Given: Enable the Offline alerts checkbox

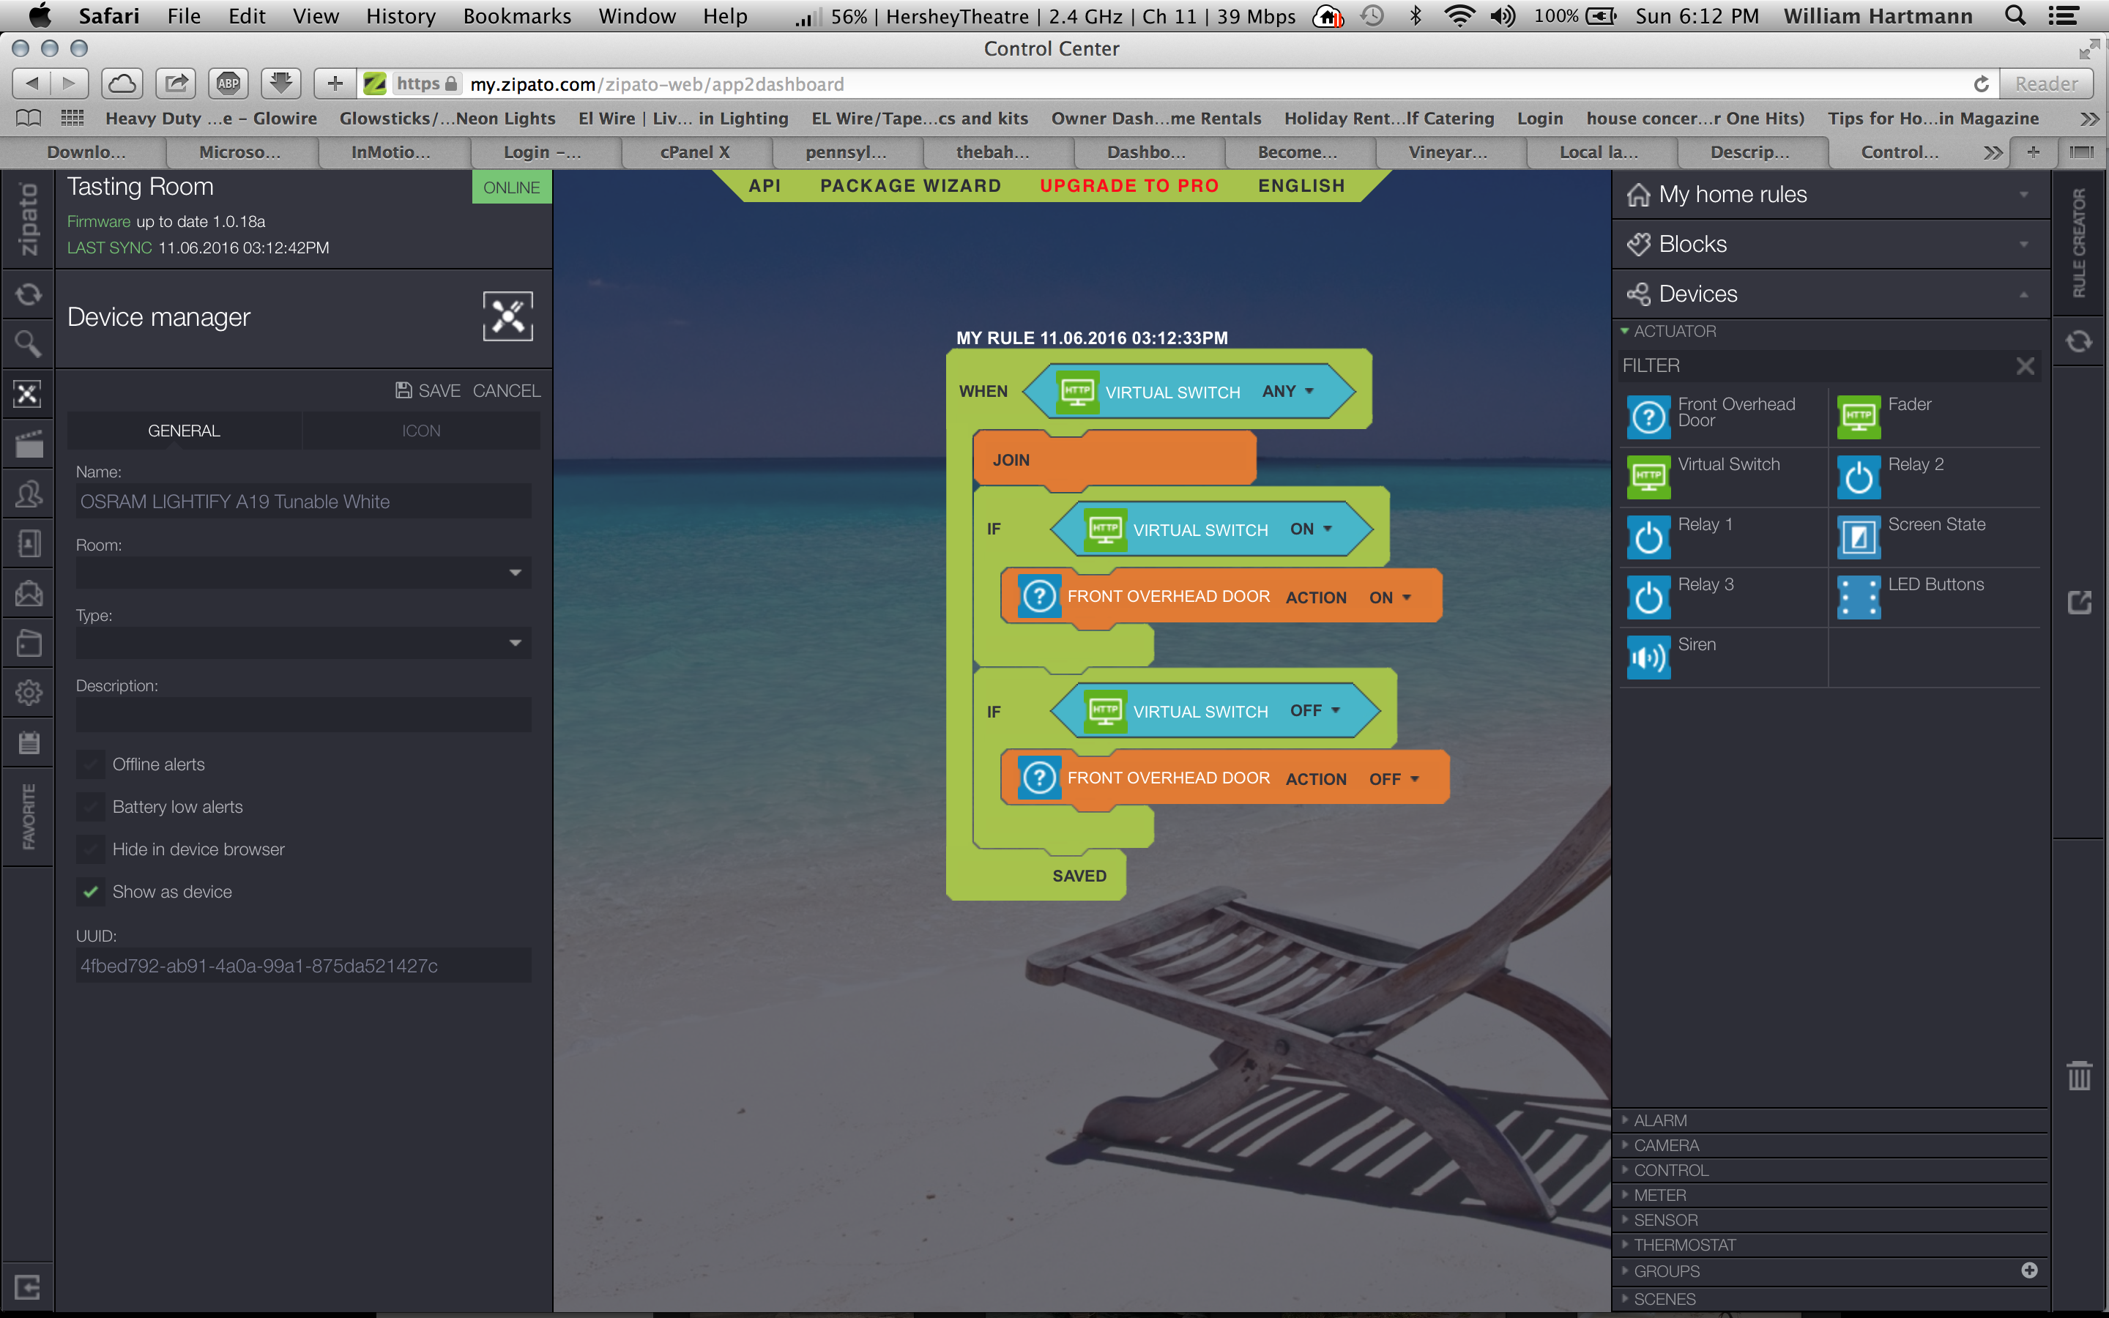Looking at the screenshot, I should (91, 764).
